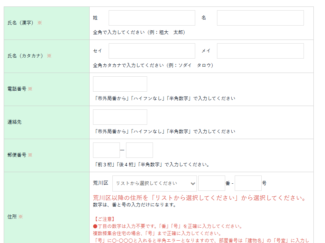The height and width of the screenshot is (243, 325).
Task: Click the 姓 (family name) kanji input field
Action: click(x=152, y=18)
